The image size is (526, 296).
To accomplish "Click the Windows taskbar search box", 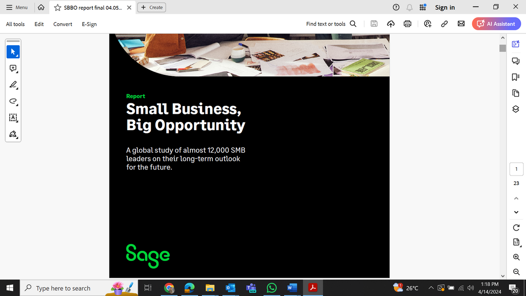I will pyautogui.click(x=79, y=288).
